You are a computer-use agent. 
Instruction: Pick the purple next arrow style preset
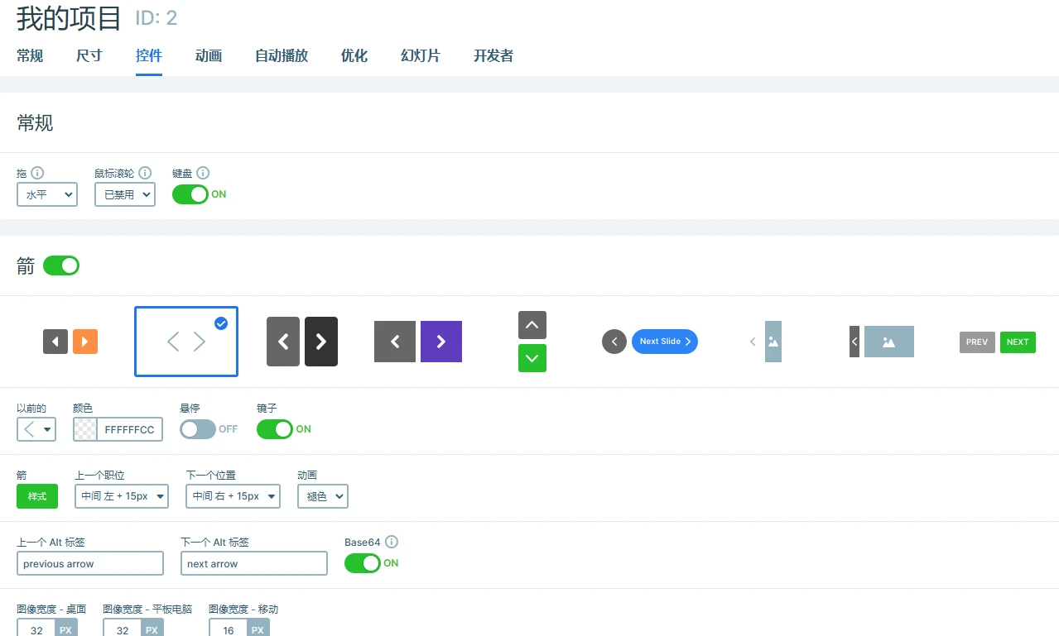(417, 341)
